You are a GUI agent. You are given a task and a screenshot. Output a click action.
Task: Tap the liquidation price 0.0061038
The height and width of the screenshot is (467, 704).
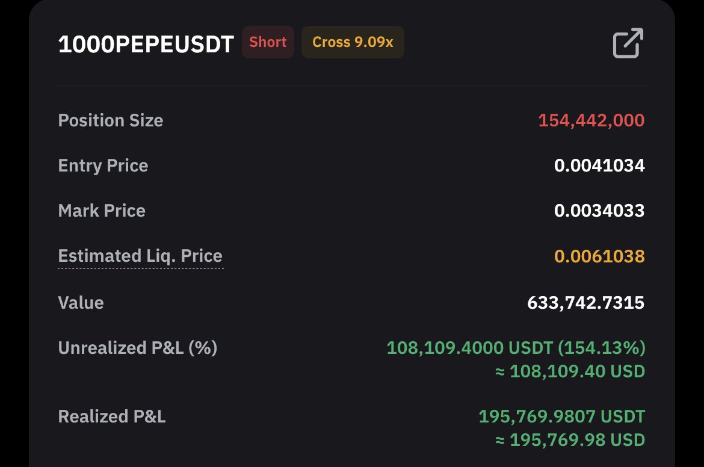coord(599,256)
